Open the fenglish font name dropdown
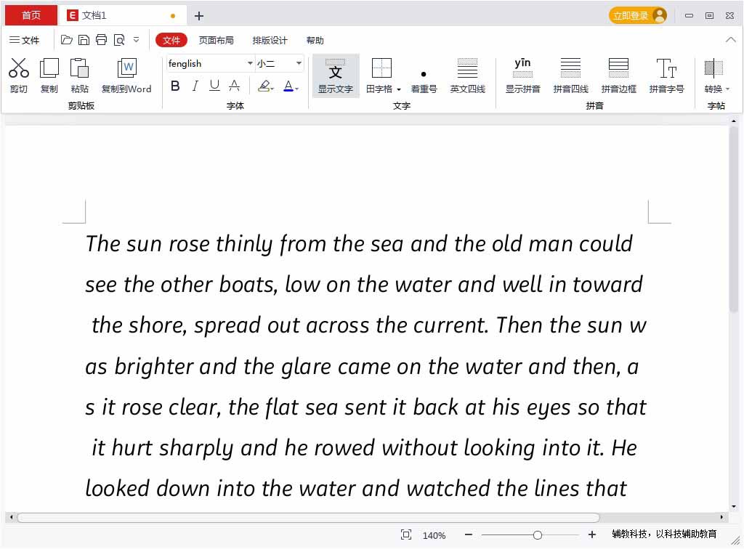 coord(250,63)
